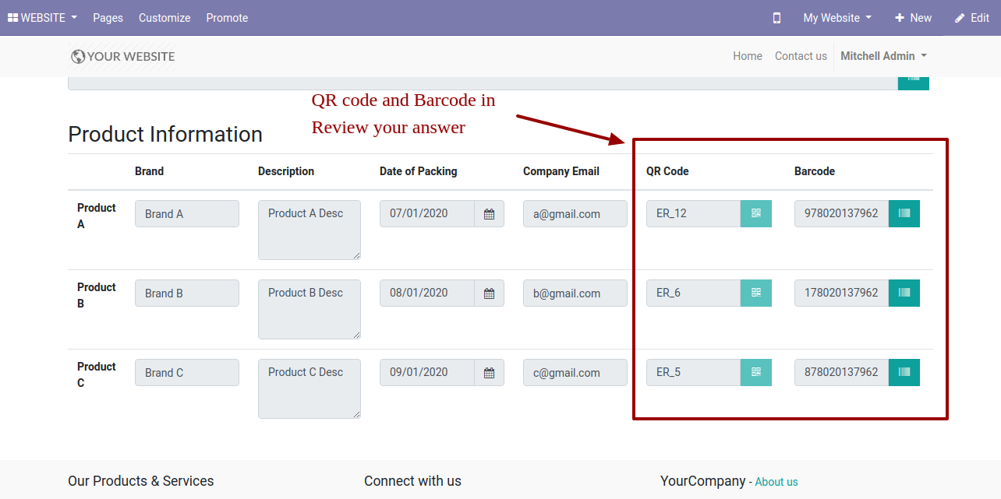Click the QR Code column header
This screenshot has width=1001, height=499.
667,171
